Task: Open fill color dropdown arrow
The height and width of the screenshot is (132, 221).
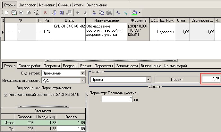Action: tap(140, 13)
